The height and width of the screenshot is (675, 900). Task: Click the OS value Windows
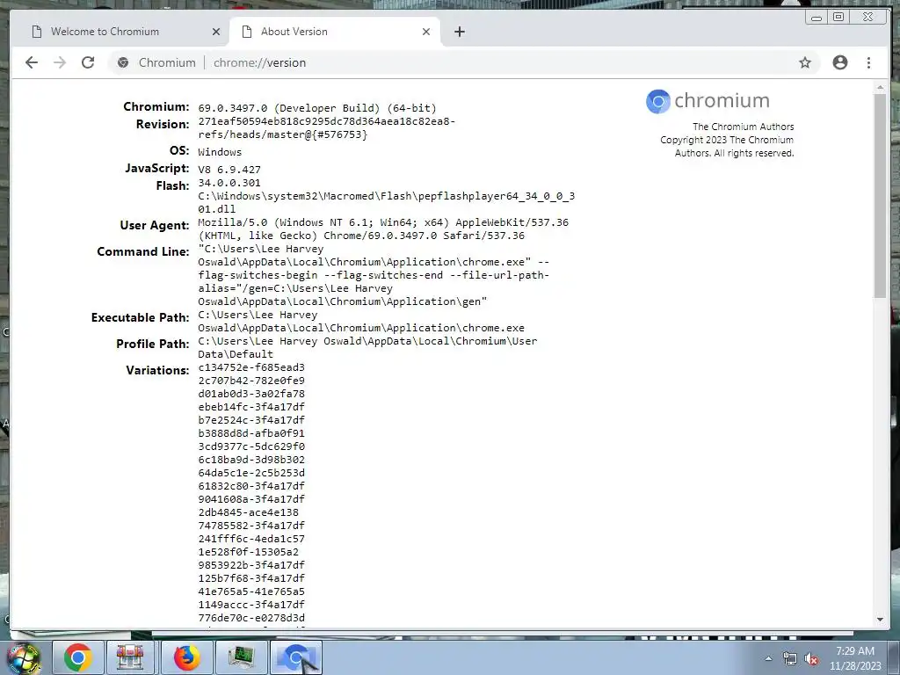220,152
